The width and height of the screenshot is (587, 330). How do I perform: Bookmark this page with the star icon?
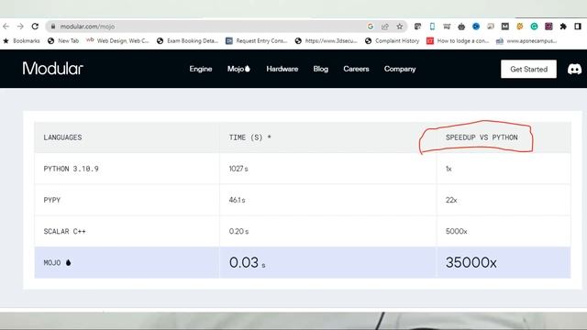(x=400, y=27)
